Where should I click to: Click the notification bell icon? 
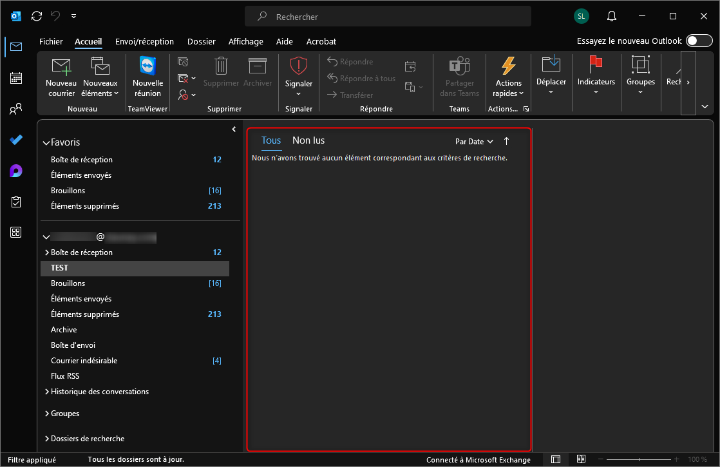612,16
